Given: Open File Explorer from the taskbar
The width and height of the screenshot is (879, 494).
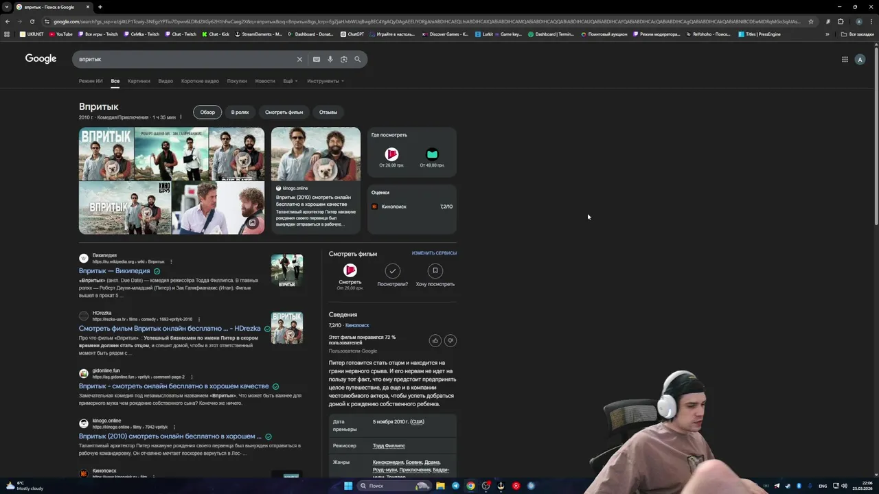Looking at the screenshot, I should click(440, 486).
